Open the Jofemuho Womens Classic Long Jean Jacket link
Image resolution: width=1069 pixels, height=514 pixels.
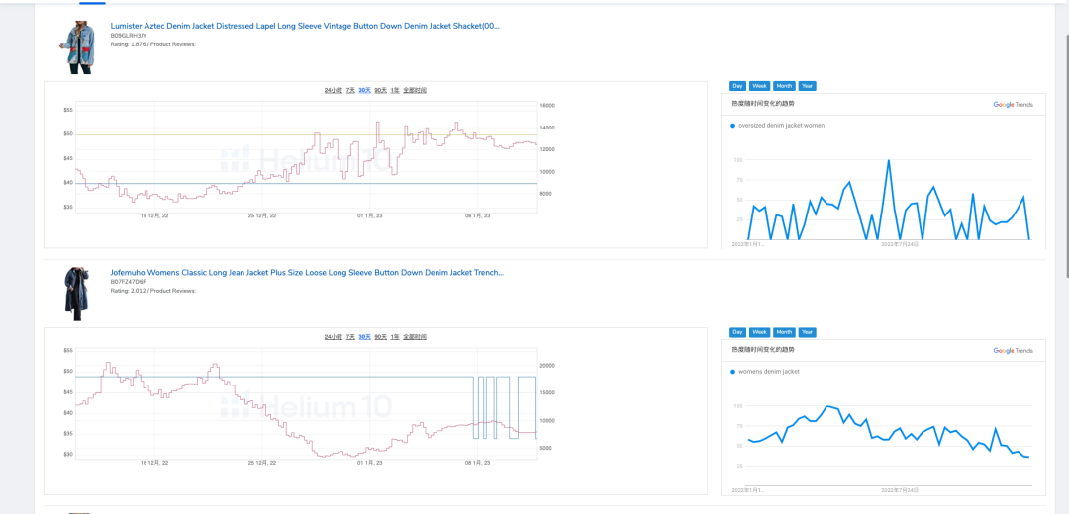click(x=307, y=272)
